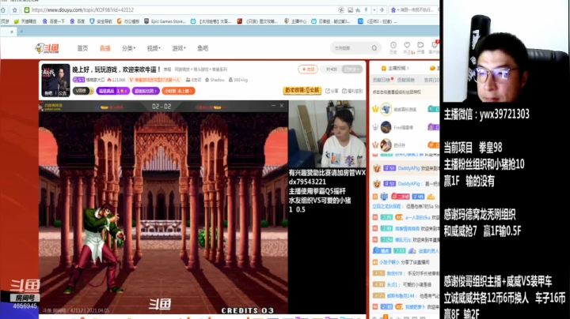Click the Shadow club icon
The height and width of the screenshot is (319, 570).
pos(207,80)
